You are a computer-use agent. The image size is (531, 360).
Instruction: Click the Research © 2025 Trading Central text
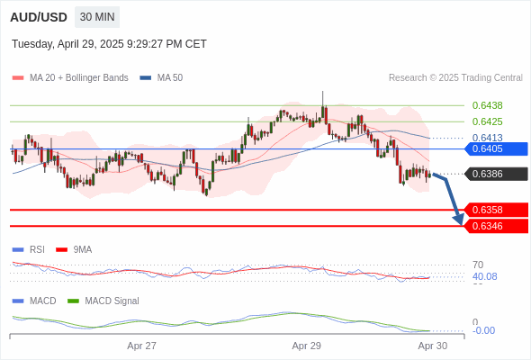point(455,78)
